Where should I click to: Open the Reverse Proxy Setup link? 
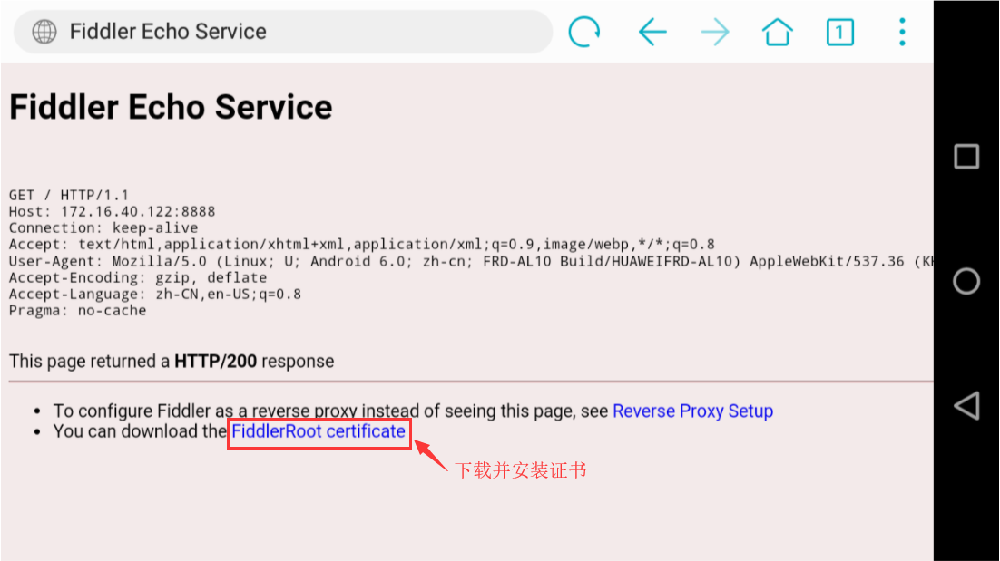coord(692,411)
